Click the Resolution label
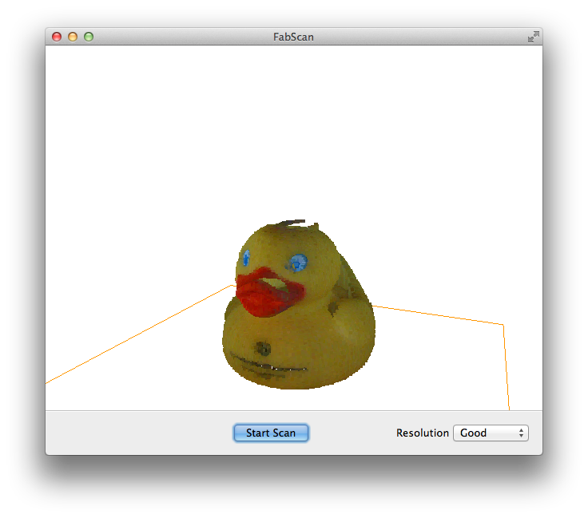This screenshot has height=518, width=588. [423, 433]
